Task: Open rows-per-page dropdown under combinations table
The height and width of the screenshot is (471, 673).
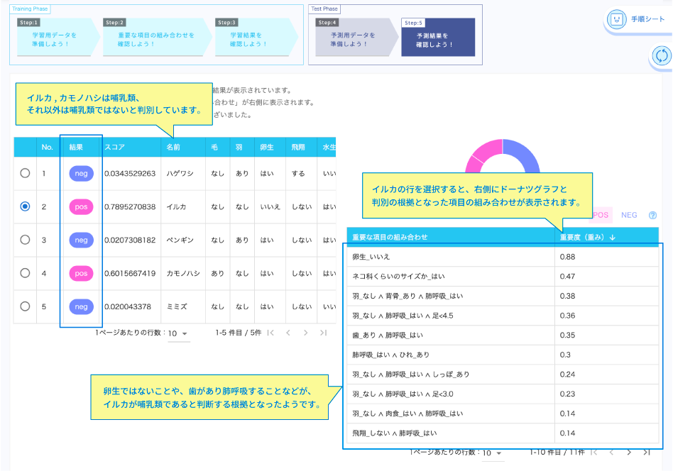Action: coord(493,453)
